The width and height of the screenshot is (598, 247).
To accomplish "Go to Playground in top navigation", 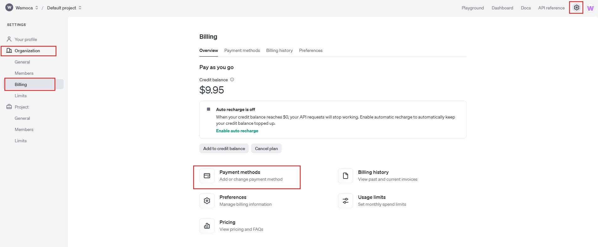I will coord(472,8).
